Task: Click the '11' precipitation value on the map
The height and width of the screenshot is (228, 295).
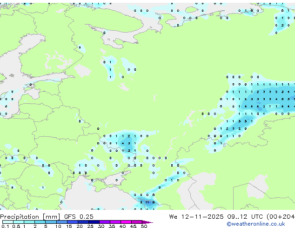Action: 147,202
